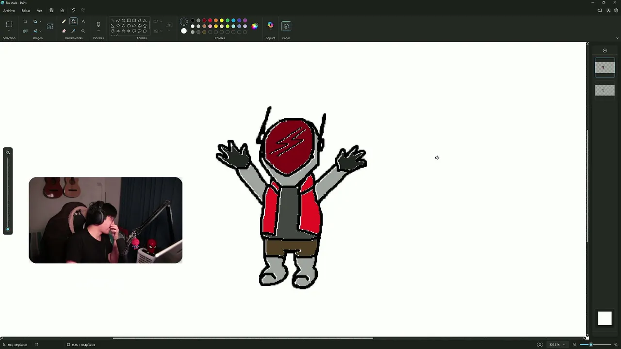Click the zoom out magnifier

575,345
